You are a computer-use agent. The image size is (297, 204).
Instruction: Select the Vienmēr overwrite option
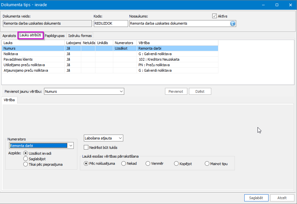(148, 163)
